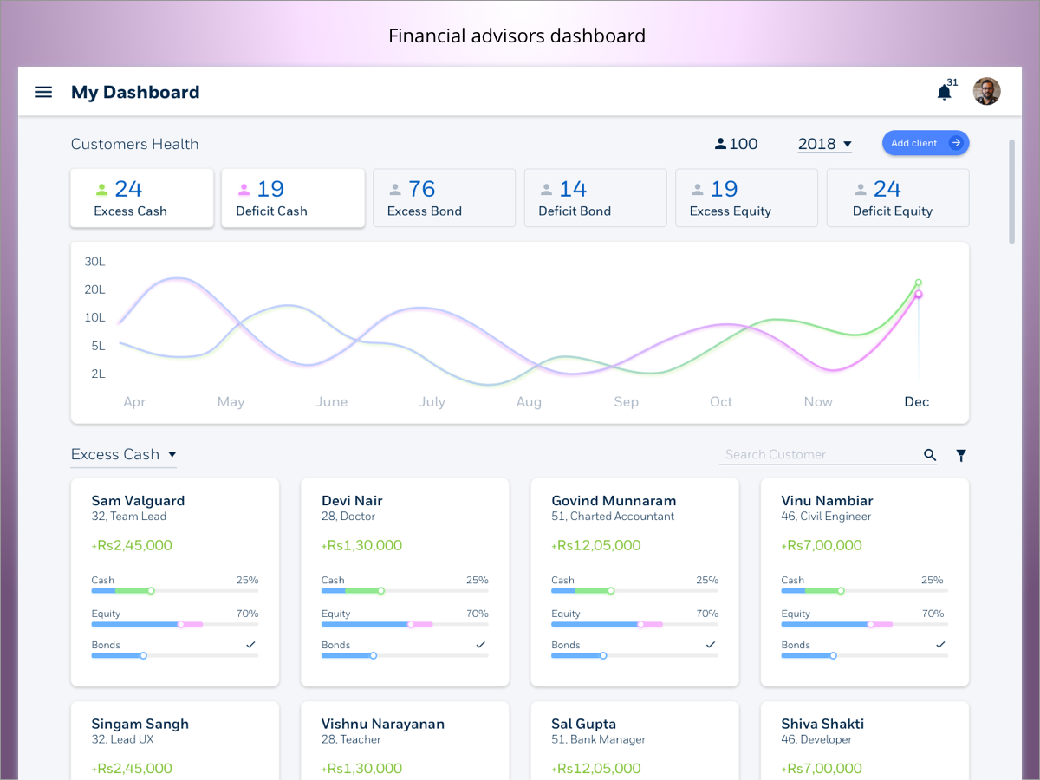Click the filter funnel icon

click(960, 454)
